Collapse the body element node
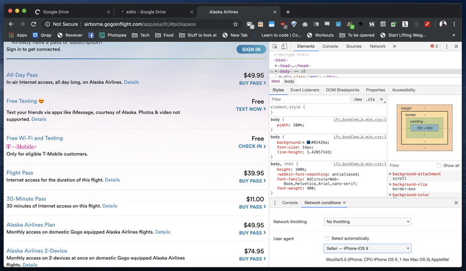Viewport: 466px width, 271px height. point(276,71)
